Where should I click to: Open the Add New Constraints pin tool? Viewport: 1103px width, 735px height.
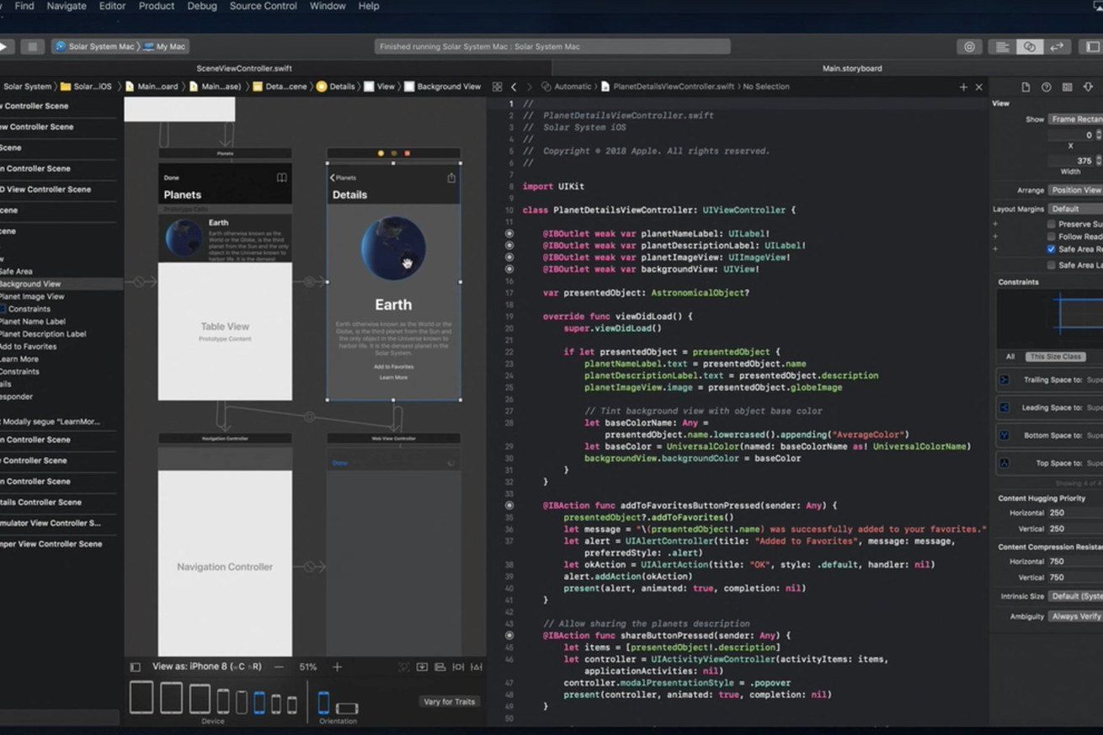point(459,666)
